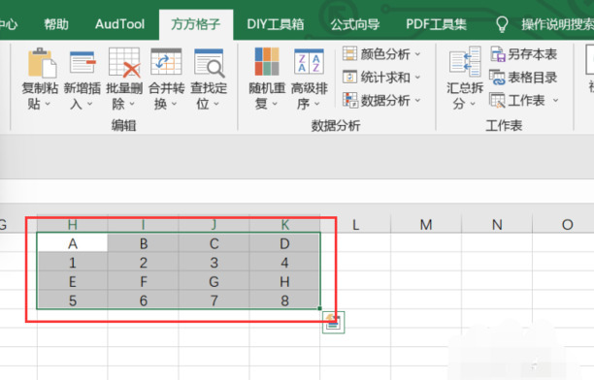594x380 pixels.
Task: Click the 高级排序 sort icon
Action: tap(309, 61)
